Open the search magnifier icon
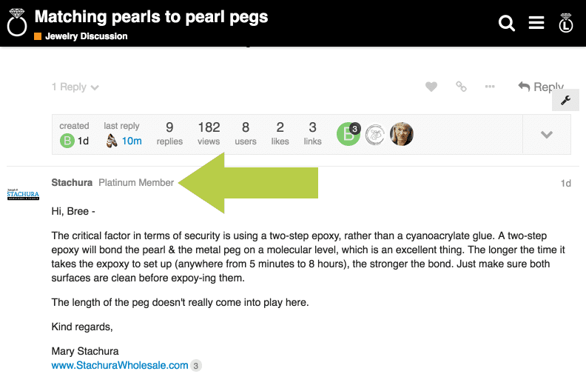 507,24
